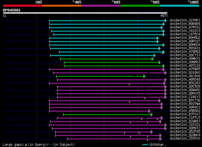Select the BP042881 query name
Screen dimensions: 202x147
(x=12, y=10)
